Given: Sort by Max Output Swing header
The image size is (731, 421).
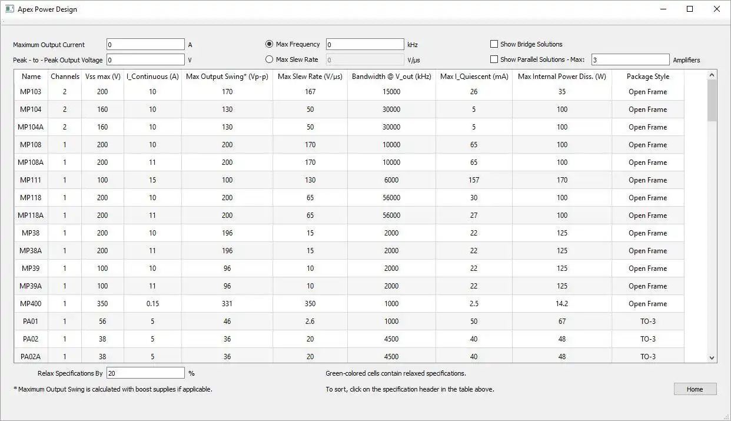Looking at the screenshot, I should 227,77.
